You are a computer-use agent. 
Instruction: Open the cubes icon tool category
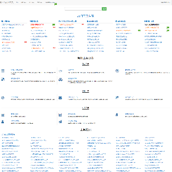click(x=60, y=79)
